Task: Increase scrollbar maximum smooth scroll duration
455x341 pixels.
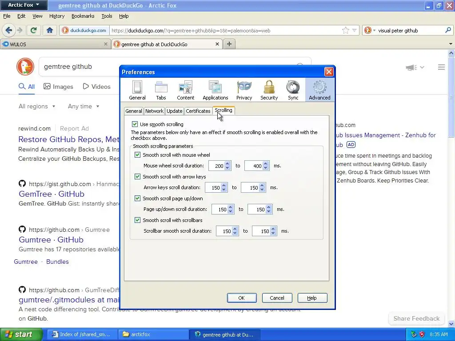Action: pos(273,229)
